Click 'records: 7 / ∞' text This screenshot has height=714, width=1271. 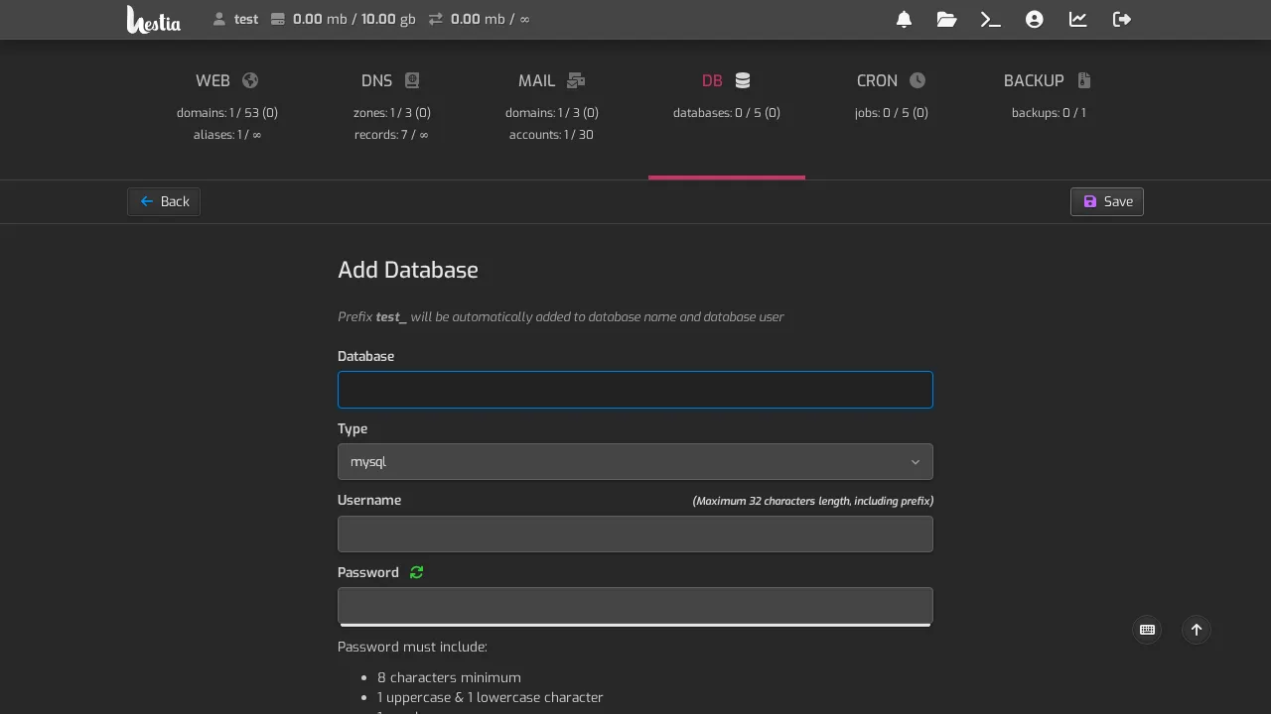coord(391,135)
